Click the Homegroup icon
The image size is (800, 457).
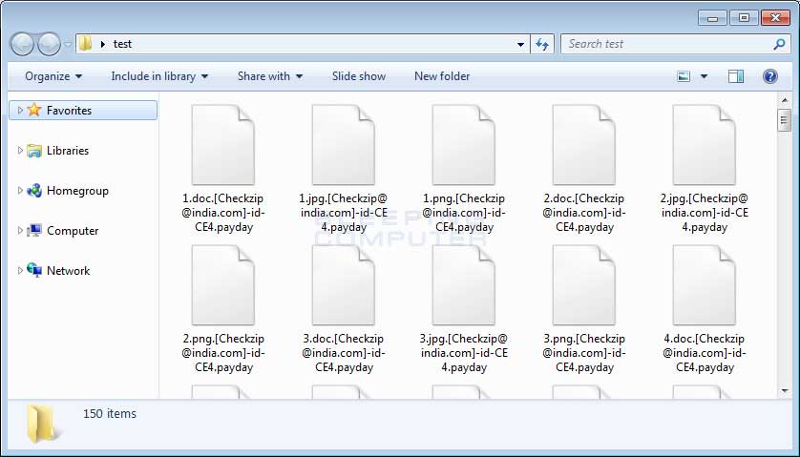click(34, 191)
